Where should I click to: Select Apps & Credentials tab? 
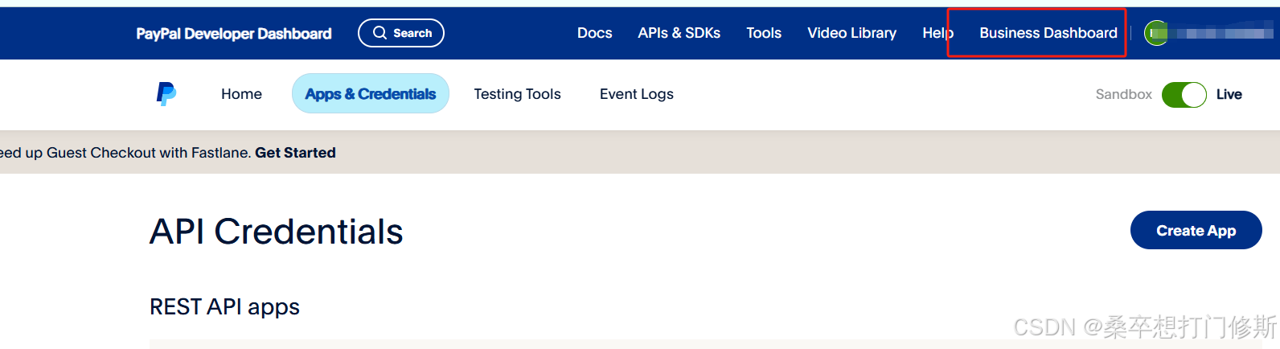point(371,94)
